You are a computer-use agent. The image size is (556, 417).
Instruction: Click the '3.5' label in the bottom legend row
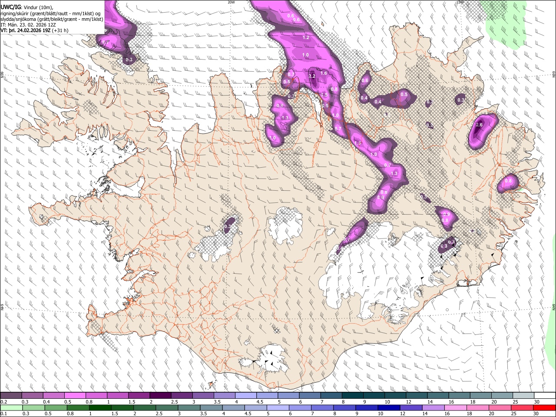pos(203,414)
